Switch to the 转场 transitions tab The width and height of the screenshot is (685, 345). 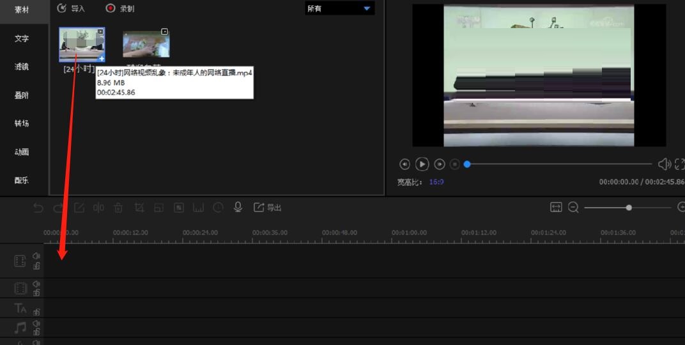pyautogui.click(x=22, y=123)
